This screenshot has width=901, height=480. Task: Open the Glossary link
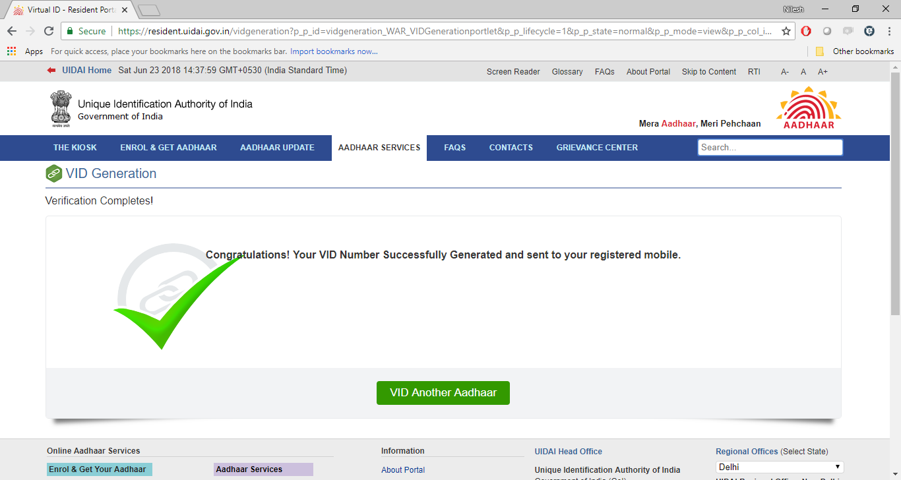coord(567,72)
